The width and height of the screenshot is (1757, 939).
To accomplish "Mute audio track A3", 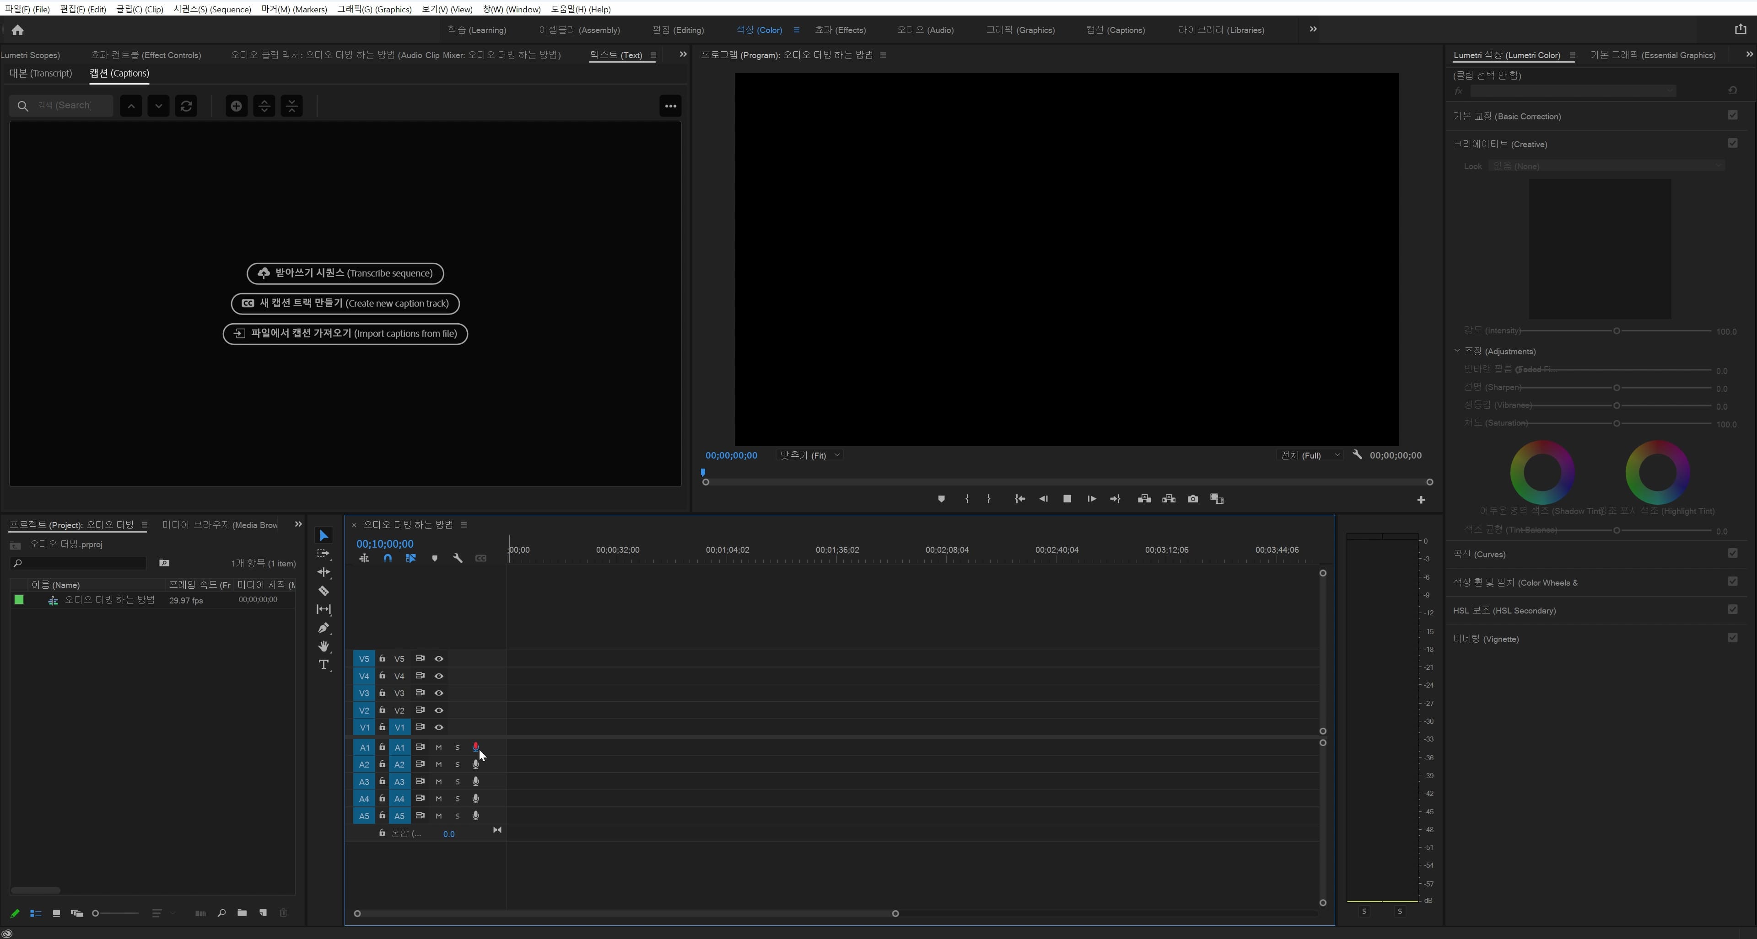I will coord(439,782).
